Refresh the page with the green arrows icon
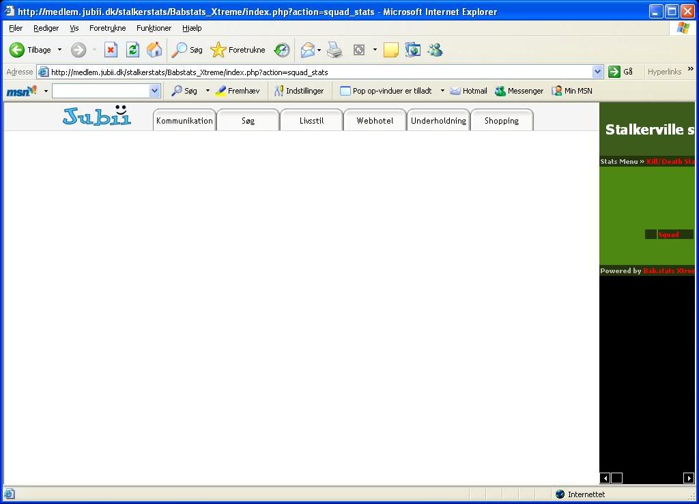 [132, 50]
